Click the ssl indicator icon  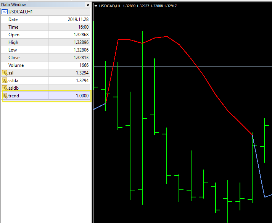click(5, 73)
